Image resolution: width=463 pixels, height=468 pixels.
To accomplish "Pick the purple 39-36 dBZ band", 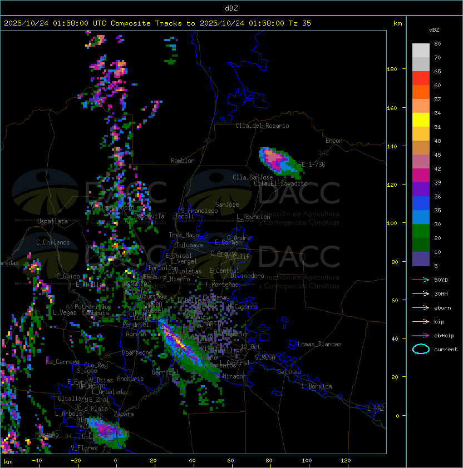I will 421,189.
